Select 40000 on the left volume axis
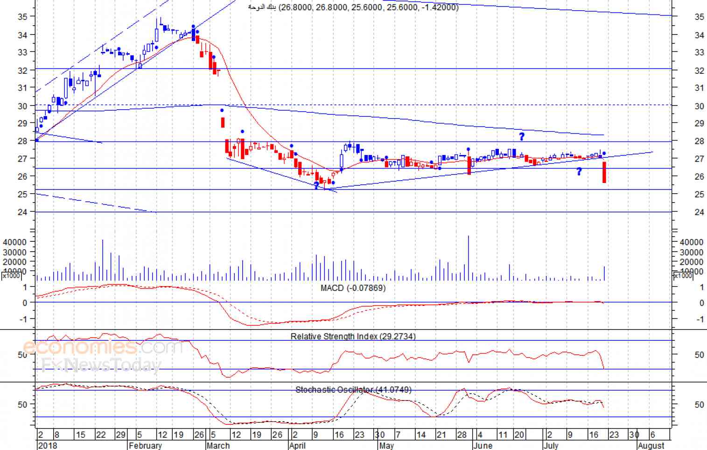This screenshot has width=707, height=450. (14, 242)
